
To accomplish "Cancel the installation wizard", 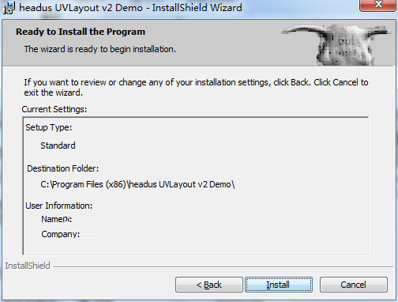I will click(354, 285).
